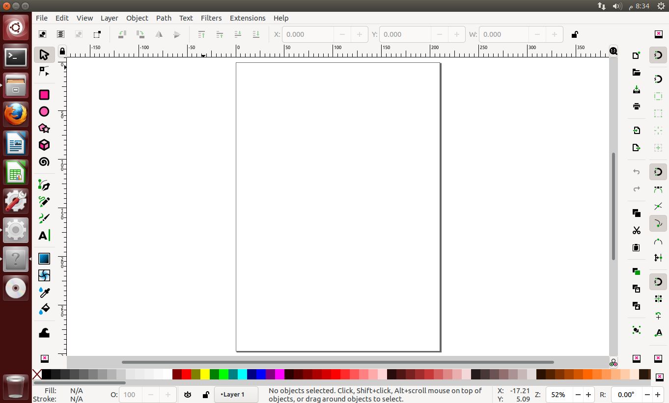Image resolution: width=669 pixels, height=403 pixels.
Task: Select the Pen (Bezier) tool
Action: point(44,185)
